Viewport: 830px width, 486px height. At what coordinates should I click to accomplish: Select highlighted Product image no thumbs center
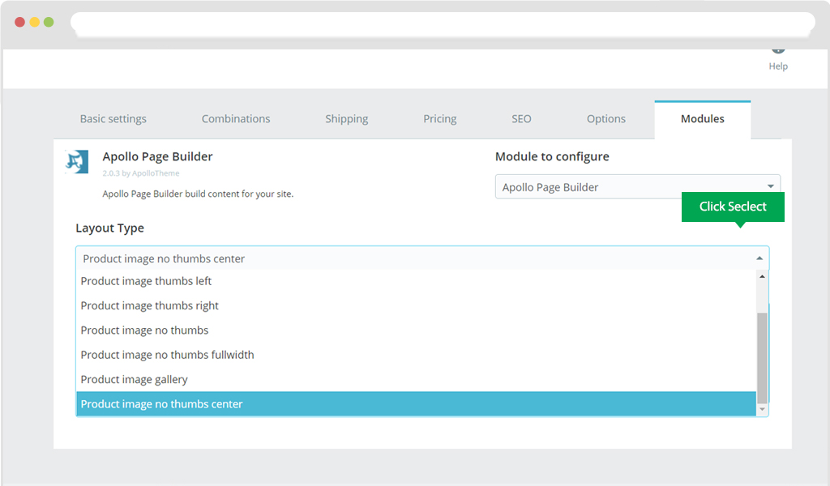[416, 404]
